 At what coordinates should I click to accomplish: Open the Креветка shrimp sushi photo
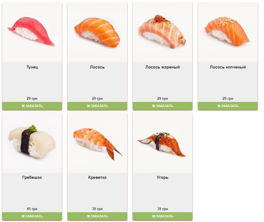pos(97,143)
